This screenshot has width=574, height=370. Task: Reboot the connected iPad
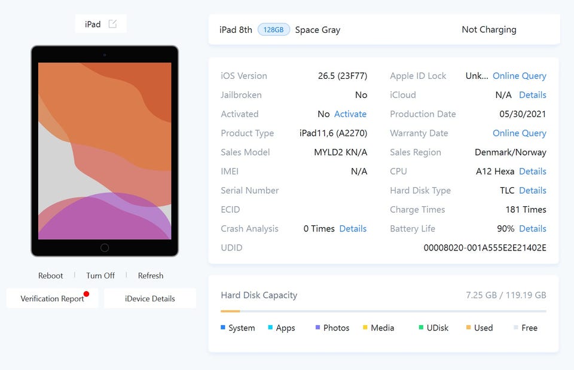[50, 276]
